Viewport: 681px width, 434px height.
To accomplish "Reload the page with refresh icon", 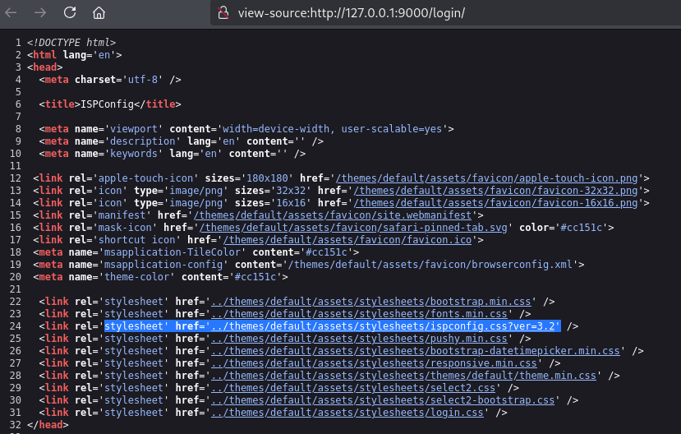I will 70,13.
